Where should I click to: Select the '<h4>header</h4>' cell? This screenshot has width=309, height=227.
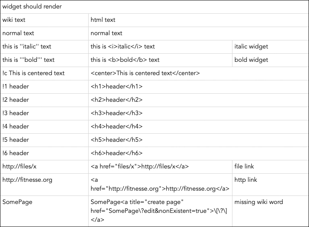coord(116,126)
